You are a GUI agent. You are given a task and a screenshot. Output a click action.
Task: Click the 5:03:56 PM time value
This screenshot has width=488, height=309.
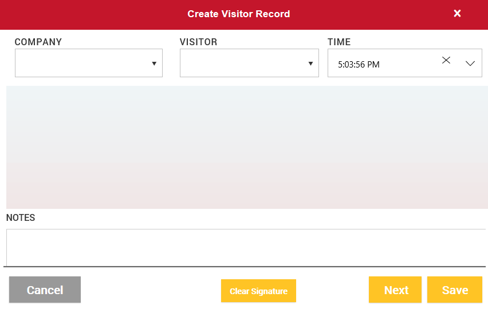coord(359,65)
